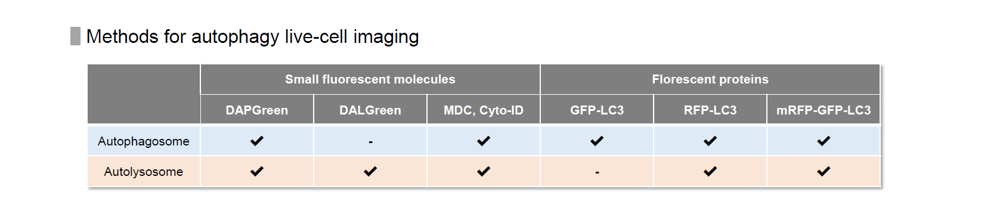
Task: Select the DAPGreen column header
Action: click(257, 110)
